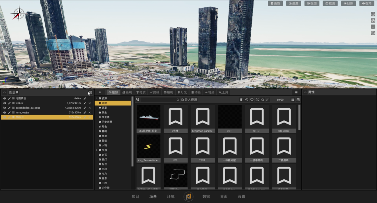Toggle left edit pencil on terra_osgbs layer

(9, 112)
